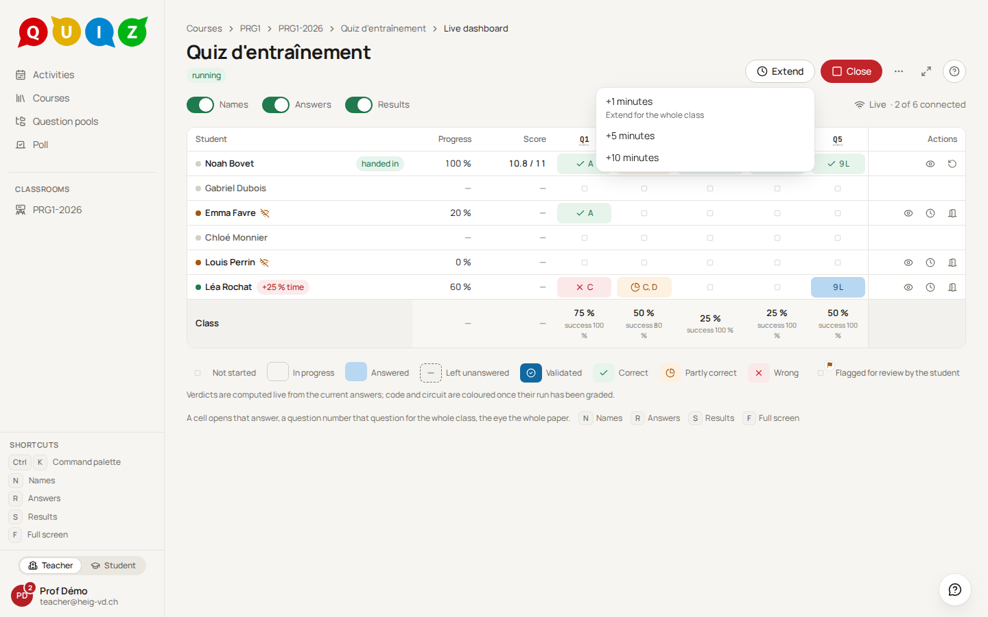Go to Courses in the breadcrumb

pyautogui.click(x=204, y=29)
